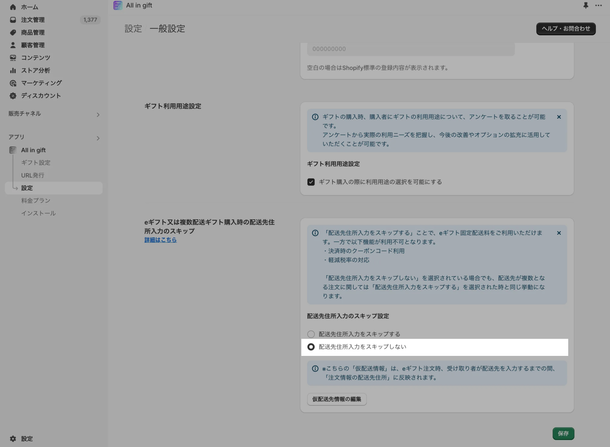This screenshot has width=610, height=447.
Task: Click the phone number input field
Action: pos(411,49)
